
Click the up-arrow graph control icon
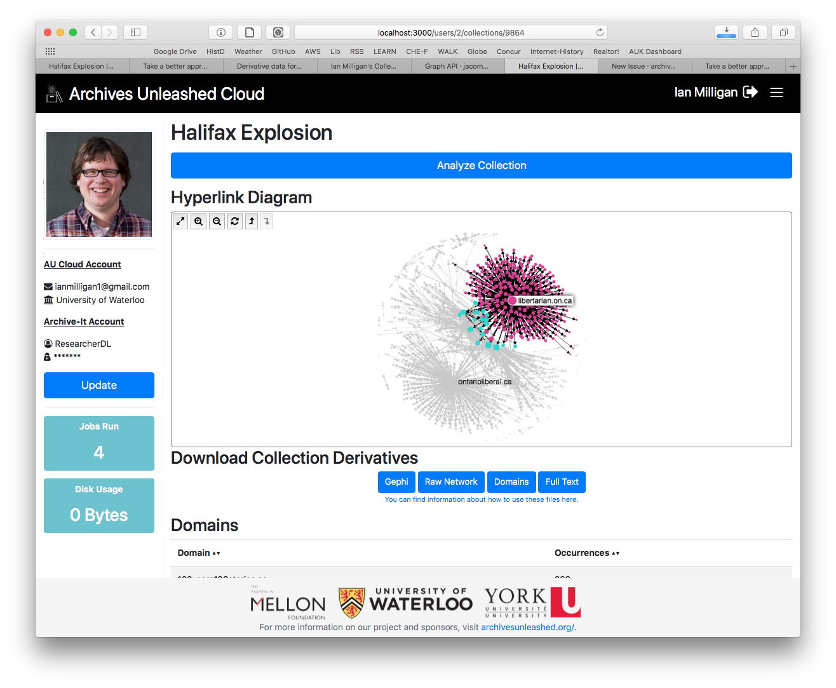pos(252,221)
